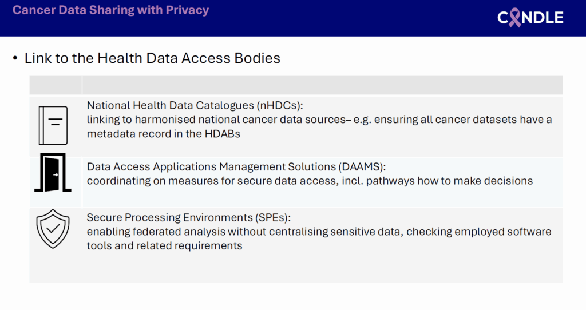Viewport: 586px width, 310px height.
Task: Click the bullet point marker before "Link"
Action: coord(15,58)
